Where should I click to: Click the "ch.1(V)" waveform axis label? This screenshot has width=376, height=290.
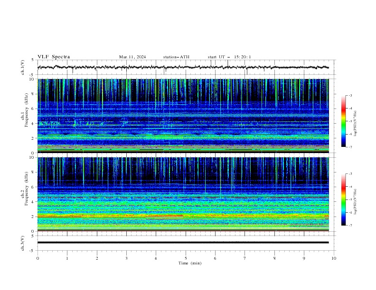tap(23, 67)
